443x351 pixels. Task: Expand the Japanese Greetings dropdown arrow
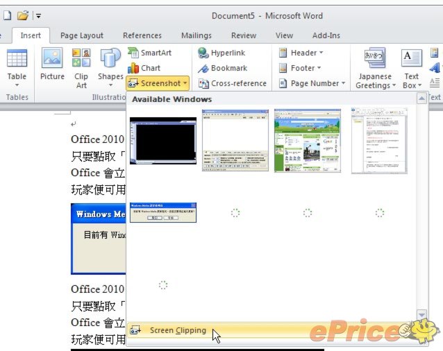[394, 85]
